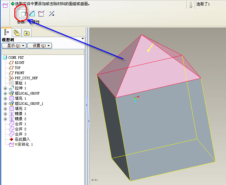The image size is (226, 185).
Task: Click the traffic light regeneration status icon
Action: pyautogui.click(x=191, y=5)
